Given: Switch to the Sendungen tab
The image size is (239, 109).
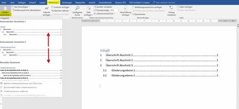Looking at the screenshot, I should pos(67,3).
